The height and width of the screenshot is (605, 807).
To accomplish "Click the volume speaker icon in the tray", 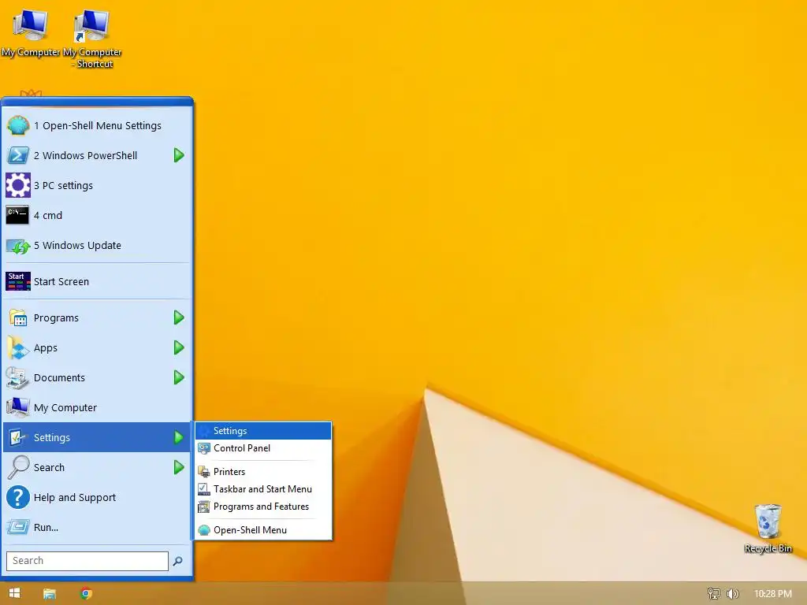I will [x=732, y=594].
